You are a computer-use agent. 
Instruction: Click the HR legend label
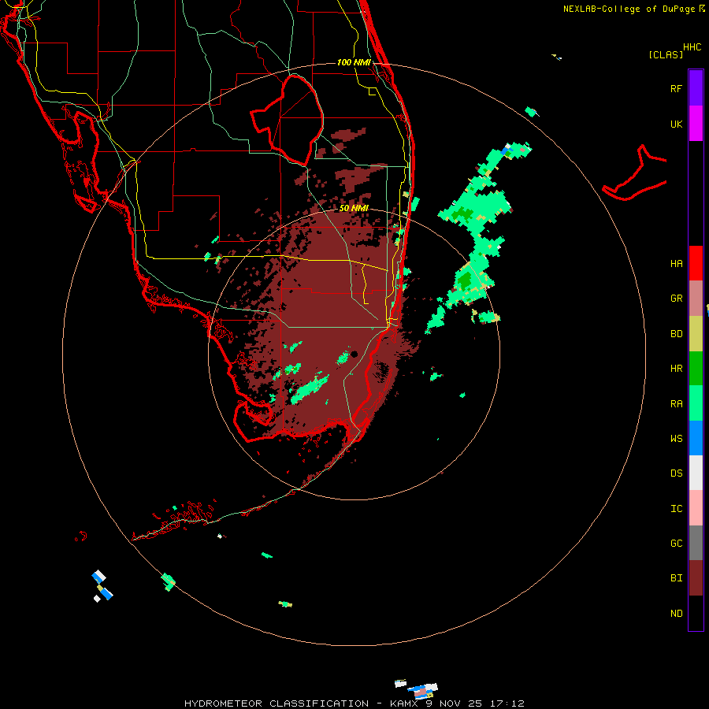pyautogui.click(x=676, y=369)
